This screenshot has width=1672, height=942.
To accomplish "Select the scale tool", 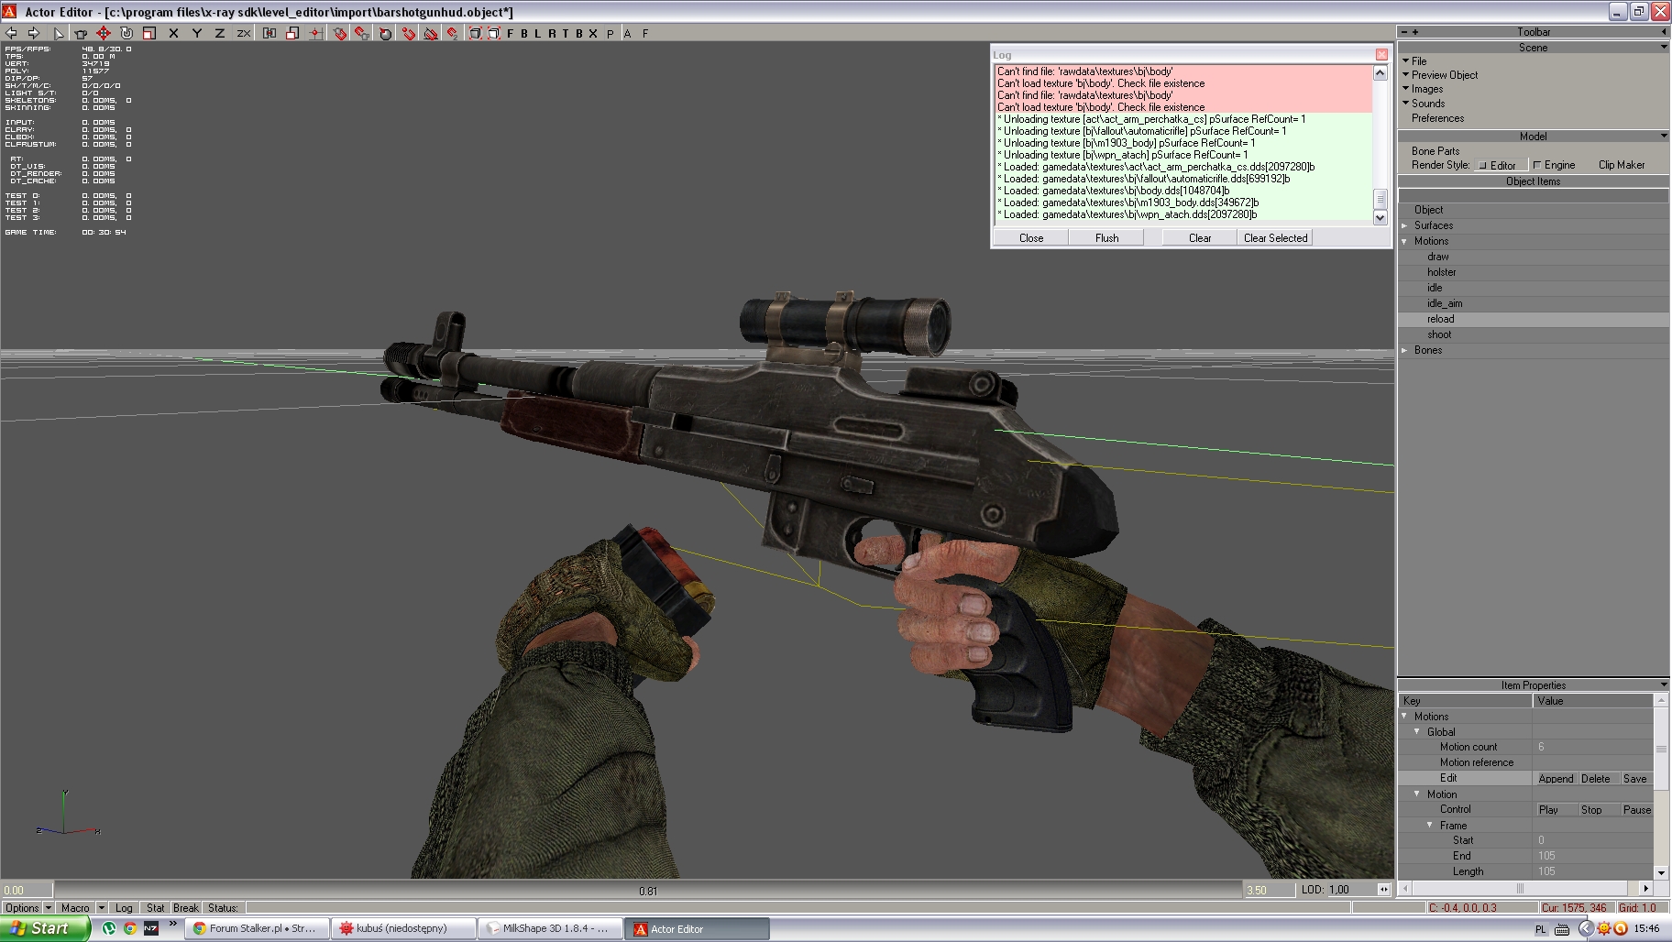I will coord(149,33).
